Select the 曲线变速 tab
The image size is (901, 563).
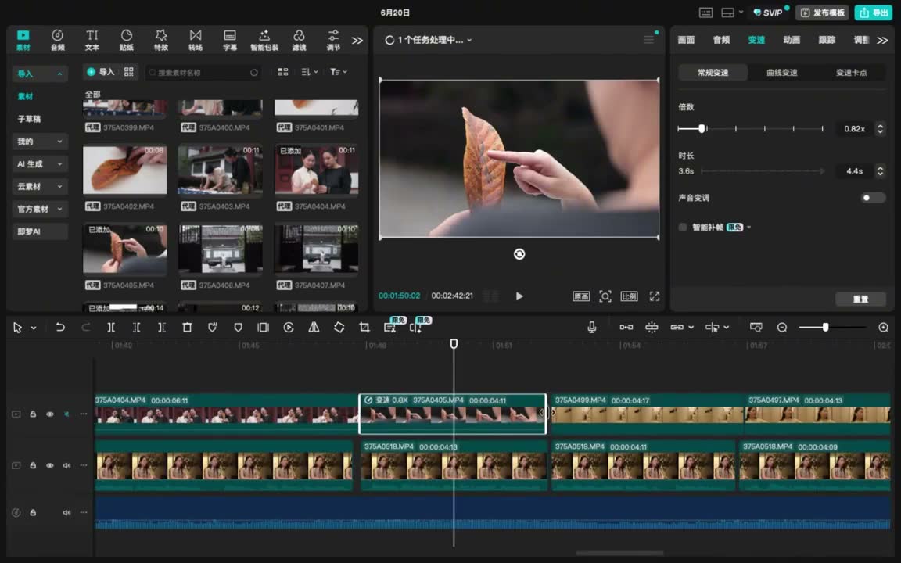pyautogui.click(x=782, y=73)
